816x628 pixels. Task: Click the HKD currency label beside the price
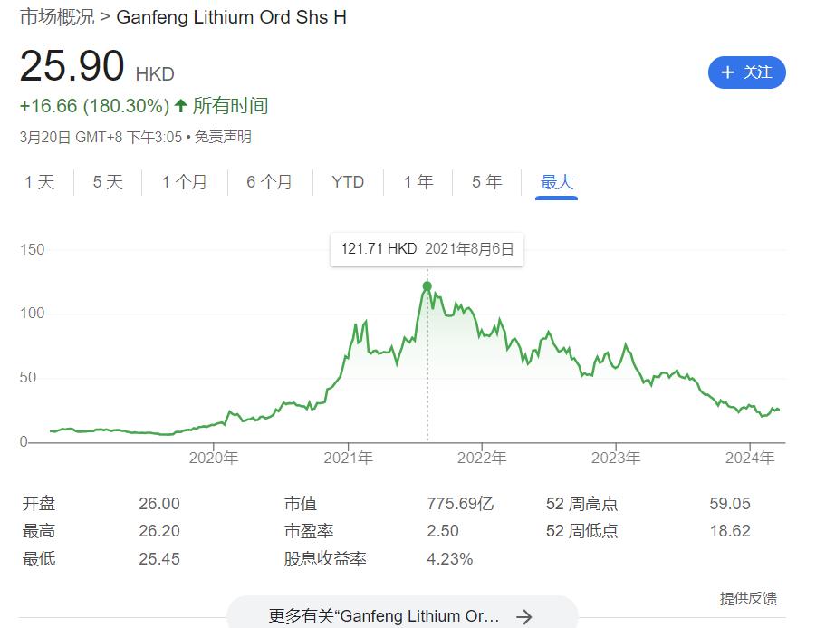[x=155, y=74]
